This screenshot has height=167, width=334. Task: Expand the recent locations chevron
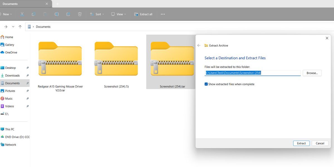[13, 27]
